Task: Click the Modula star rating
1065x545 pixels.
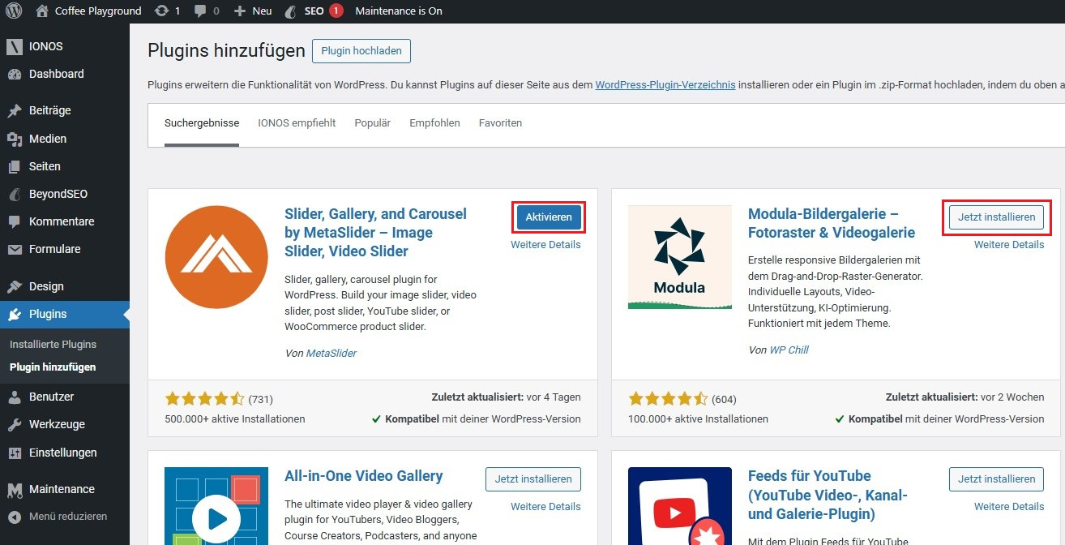Action: (x=668, y=398)
